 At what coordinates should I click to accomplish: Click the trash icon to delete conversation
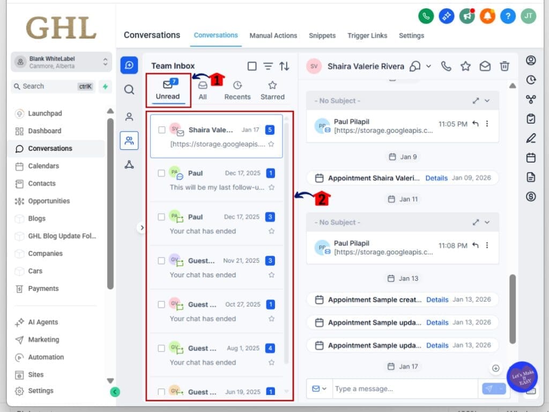[505, 66]
